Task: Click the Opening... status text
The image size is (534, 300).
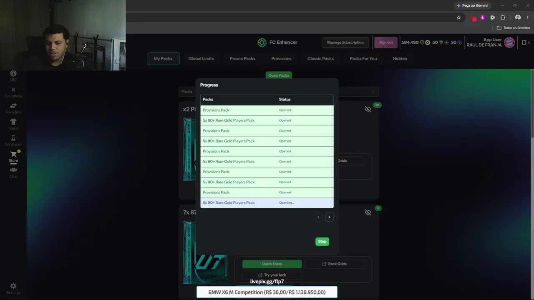Action: pos(287,203)
